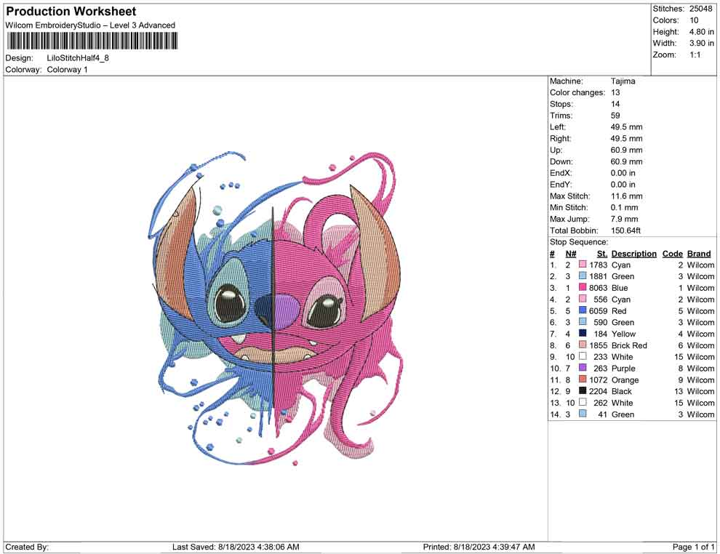720x554 pixels.
Task: Click the Purple description in row 10
Action: (623, 368)
